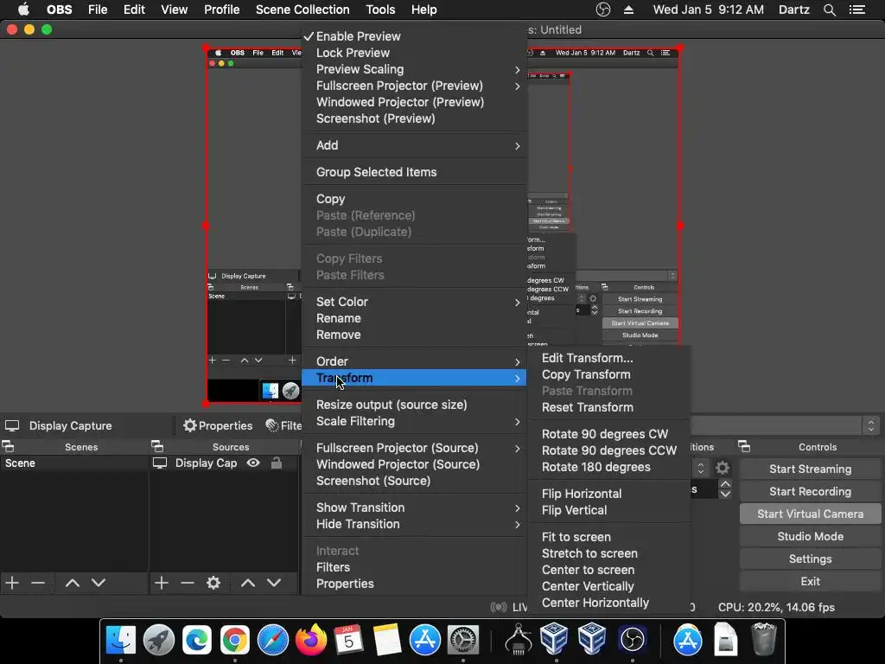This screenshot has height=664, width=885.
Task: Expand Preview Scaling submenu
Action: pos(414,69)
